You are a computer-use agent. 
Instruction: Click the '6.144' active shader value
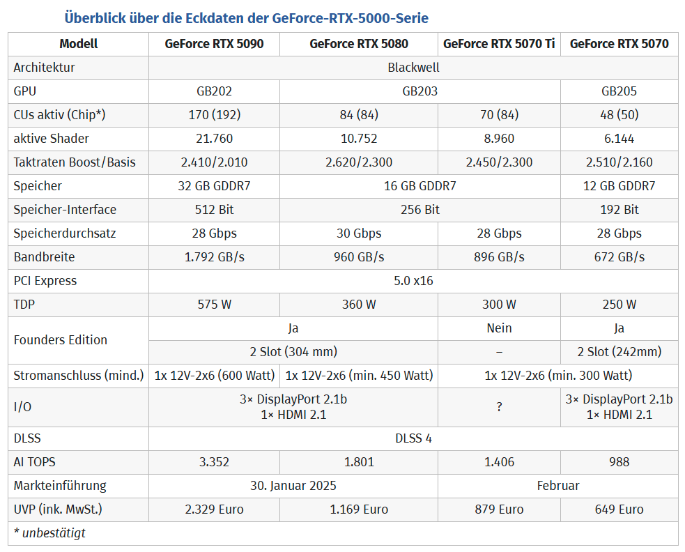click(x=619, y=139)
